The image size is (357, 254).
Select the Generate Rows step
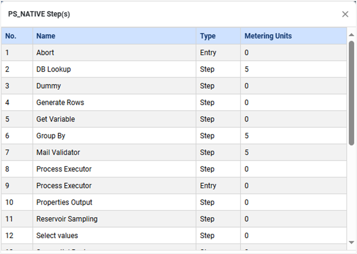pyautogui.click(x=60, y=103)
